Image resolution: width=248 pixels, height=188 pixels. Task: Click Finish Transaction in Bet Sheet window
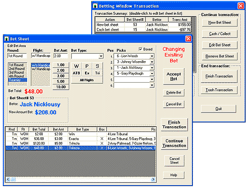[174, 124]
